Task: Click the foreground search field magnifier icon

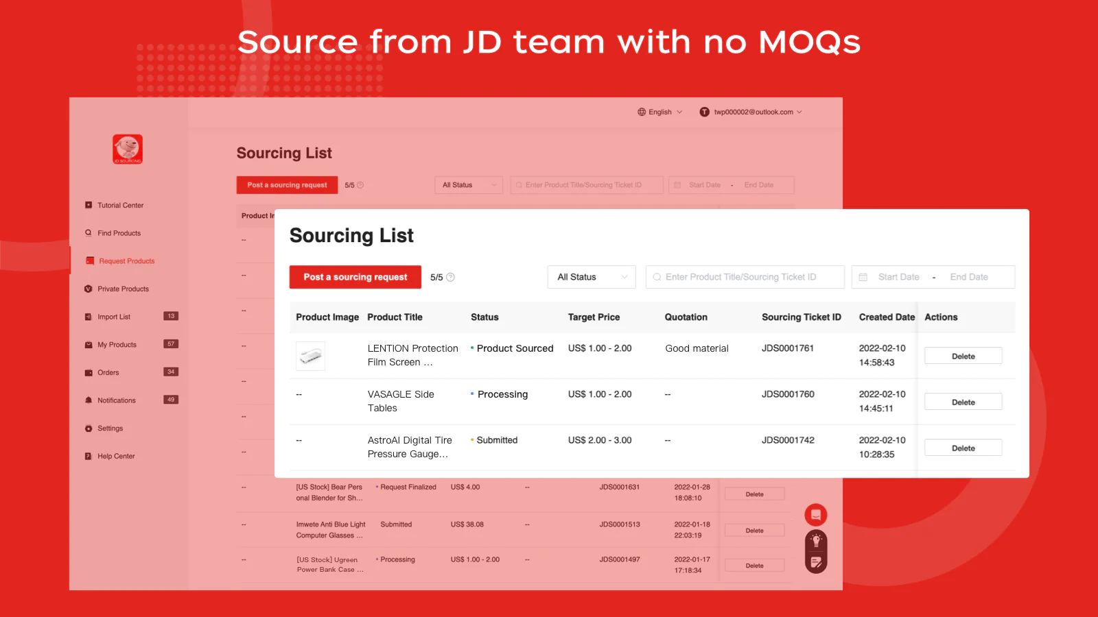Action: 657,277
